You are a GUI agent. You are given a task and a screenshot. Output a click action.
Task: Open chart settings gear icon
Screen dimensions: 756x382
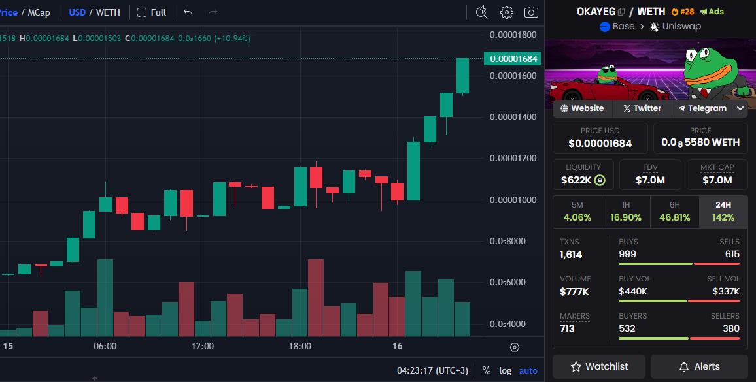tap(506, 12)
